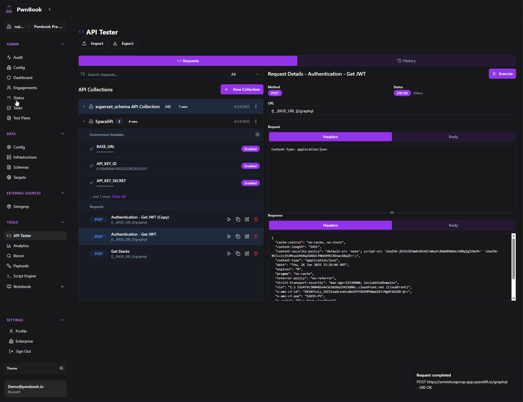The height and width of the screenshot is (402, 523).
Task: Collapse the EXTERNAL SOURCES section
Action: (62, 193)
